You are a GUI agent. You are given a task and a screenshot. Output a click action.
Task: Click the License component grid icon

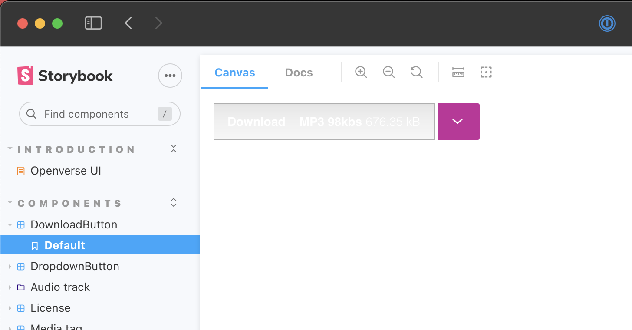21,308
